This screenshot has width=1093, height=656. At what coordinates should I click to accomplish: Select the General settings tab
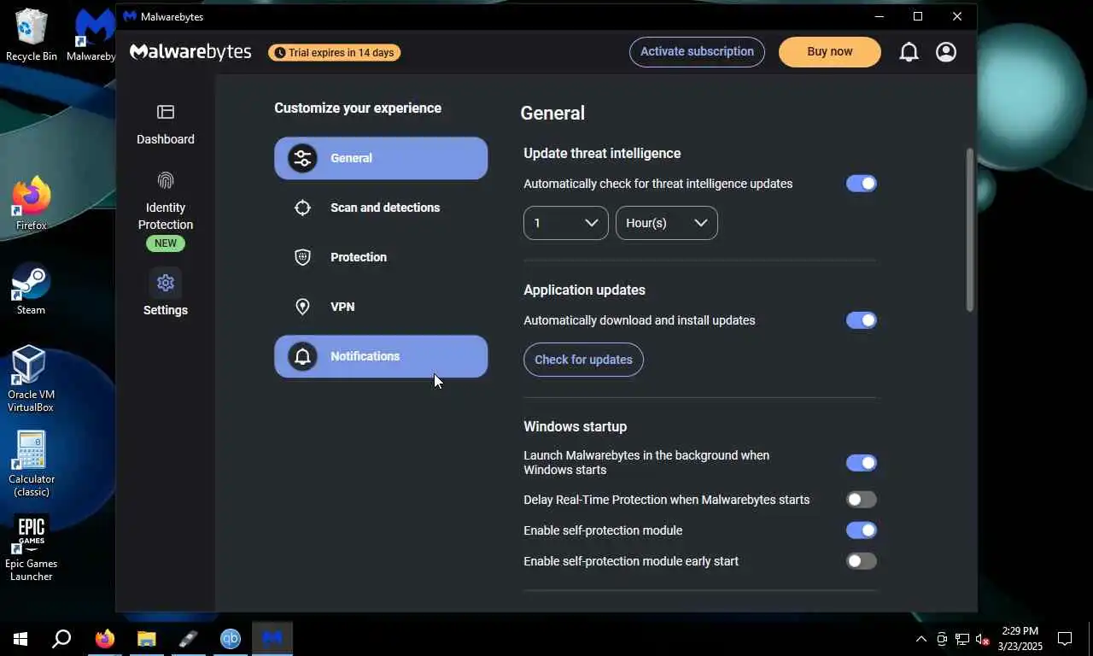click(381, 158)
